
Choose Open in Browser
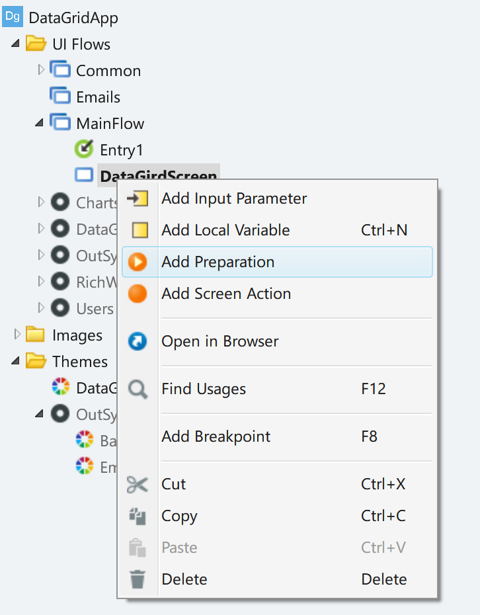[277, 341]
